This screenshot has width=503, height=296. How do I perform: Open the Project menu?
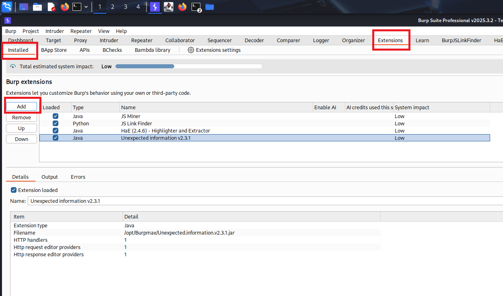pyautogui.click(x=31, y=31)
